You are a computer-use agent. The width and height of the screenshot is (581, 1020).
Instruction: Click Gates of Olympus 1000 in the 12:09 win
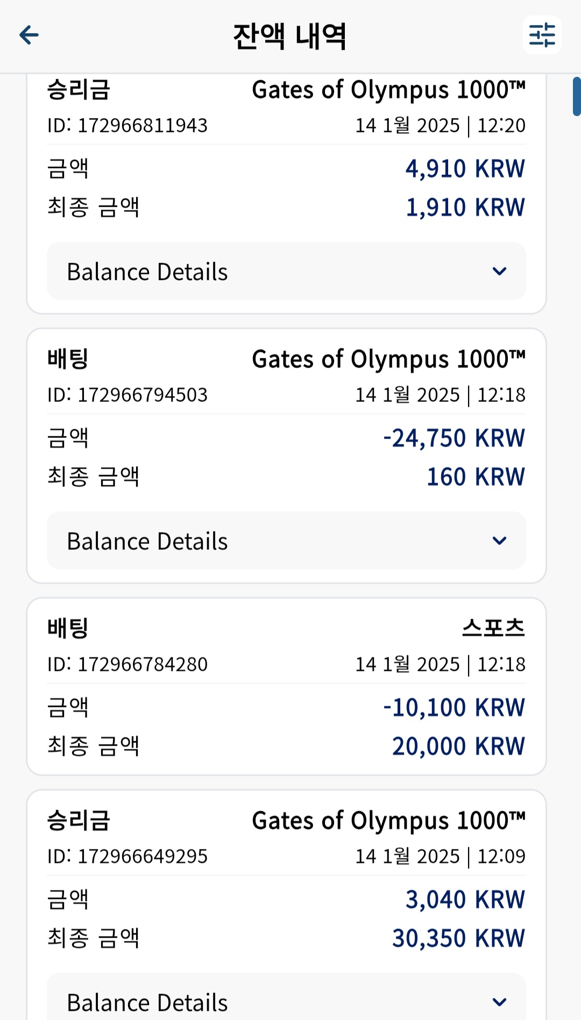(x=388, y=821)
